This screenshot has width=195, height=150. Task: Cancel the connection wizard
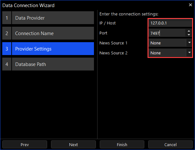click(170, 145)
